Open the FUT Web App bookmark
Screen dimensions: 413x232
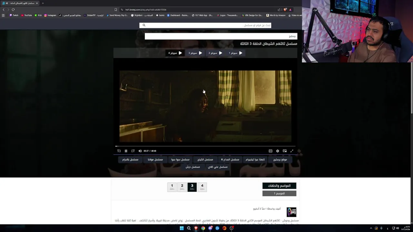coord(202,15)
